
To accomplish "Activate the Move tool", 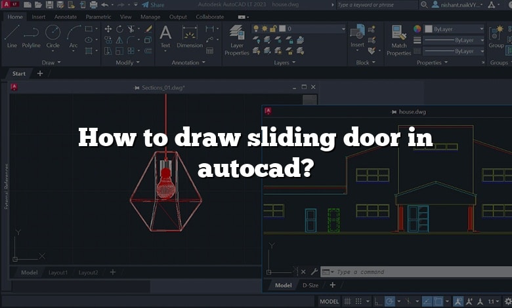I will click(x=108, y=29).
